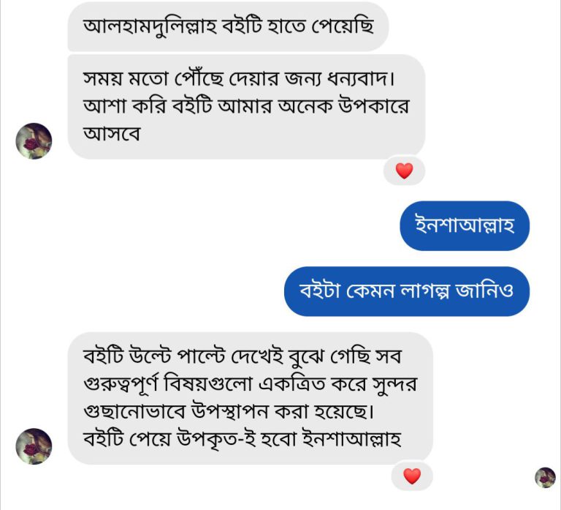Screen dimensions: 561x510
Task: Select the blue "বইটা কেমন লাগল্প জানিও" bubble
Action: pos(406,291)
